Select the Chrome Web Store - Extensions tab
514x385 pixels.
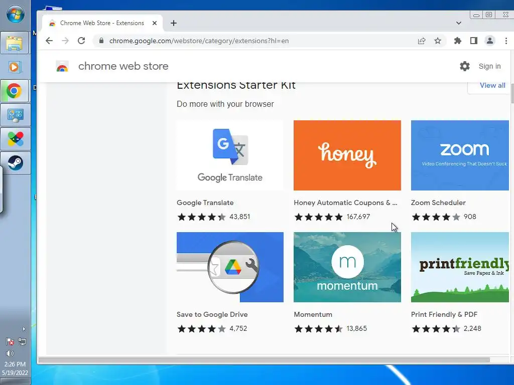point(102,23)
